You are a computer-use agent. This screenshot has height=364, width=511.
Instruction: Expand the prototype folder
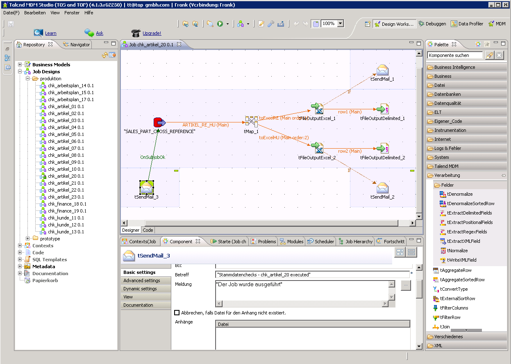27,238
